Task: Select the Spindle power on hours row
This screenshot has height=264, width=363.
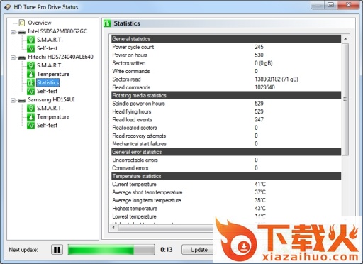Action: [x=226, y=104]
